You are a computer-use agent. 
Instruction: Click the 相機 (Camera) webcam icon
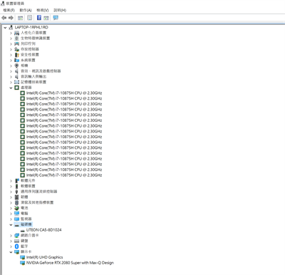[16, 66]
